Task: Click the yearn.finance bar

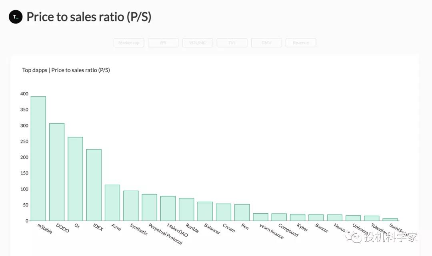Action: [x=260, y=217]
